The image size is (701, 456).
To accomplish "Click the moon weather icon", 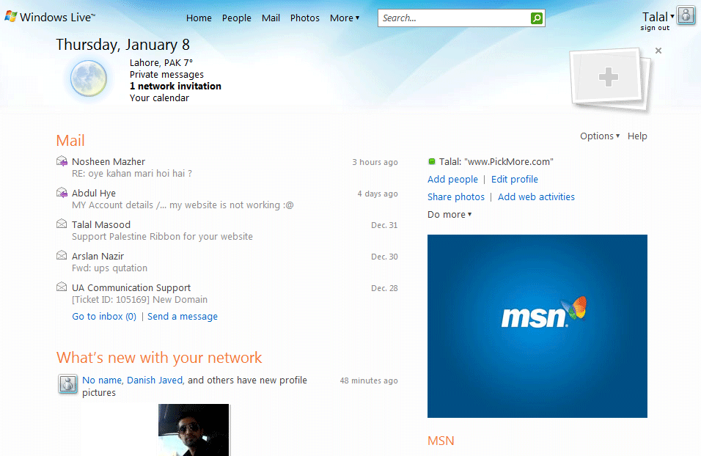I will tap(89, 78).
